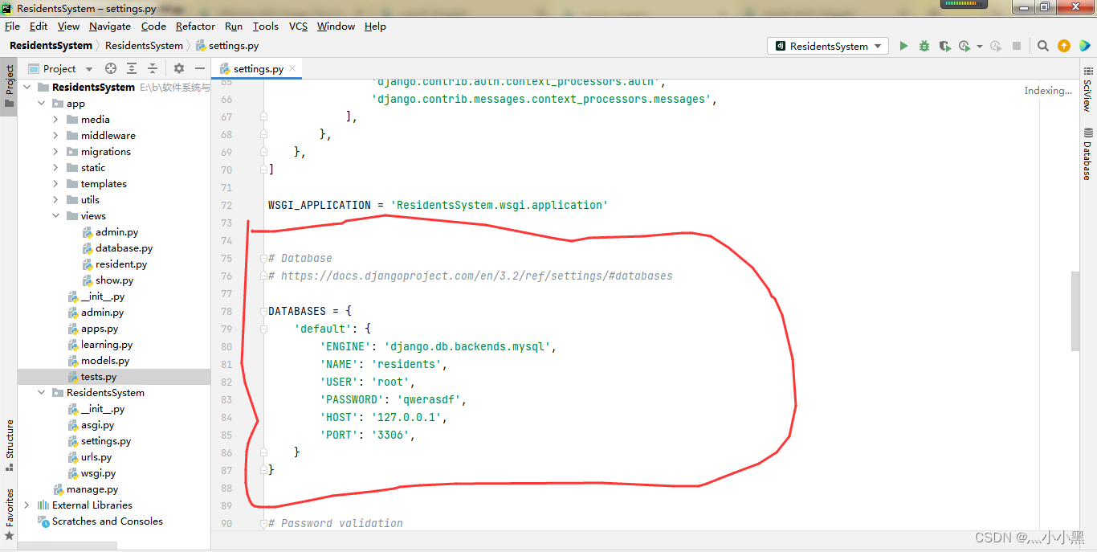Select apps.py file
The width and height of the screenshot is (1097, 552).
(x=99, y=328)
